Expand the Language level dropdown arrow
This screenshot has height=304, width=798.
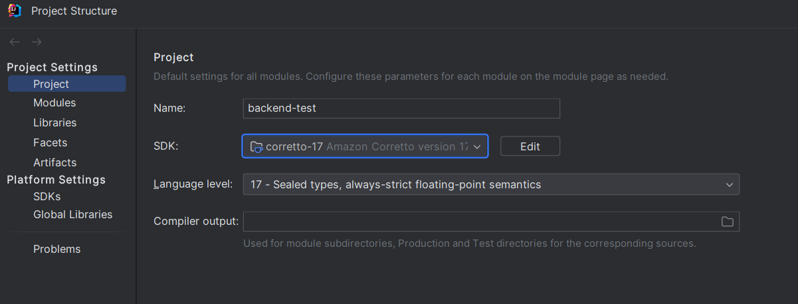coord(729,184)
